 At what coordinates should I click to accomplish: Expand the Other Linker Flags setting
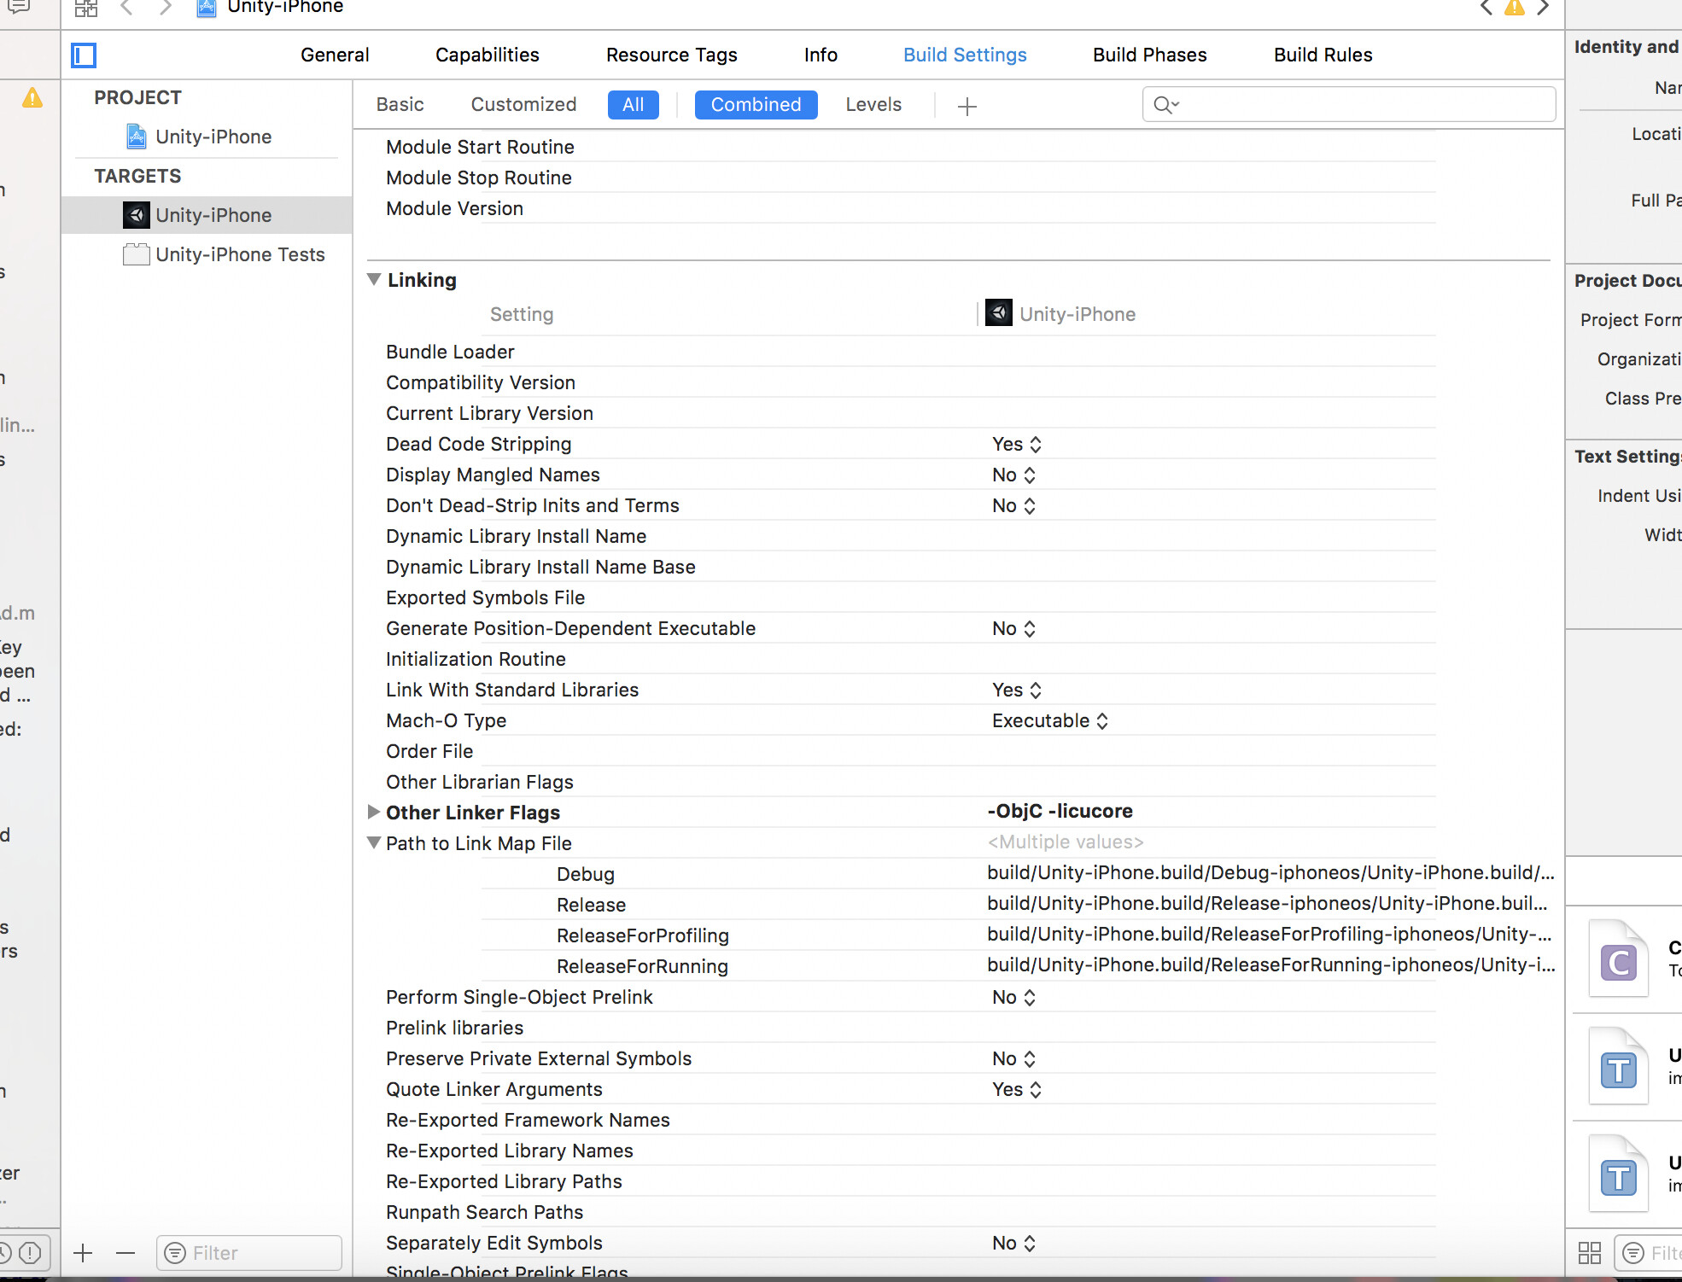(x=373, y=812)
